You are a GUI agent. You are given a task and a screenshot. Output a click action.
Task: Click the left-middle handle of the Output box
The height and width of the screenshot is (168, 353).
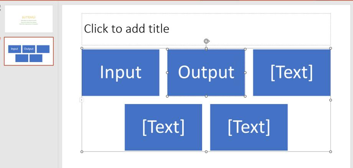[167, 72]
